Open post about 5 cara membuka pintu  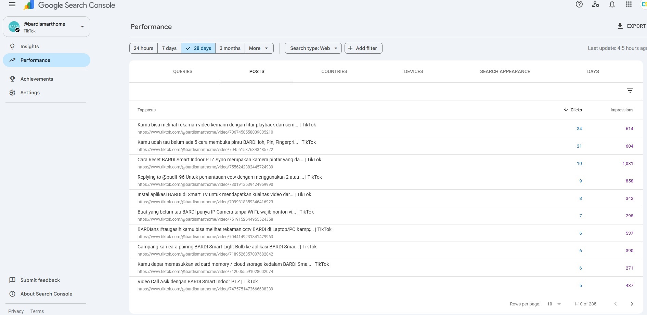click(x=386, y=146)
